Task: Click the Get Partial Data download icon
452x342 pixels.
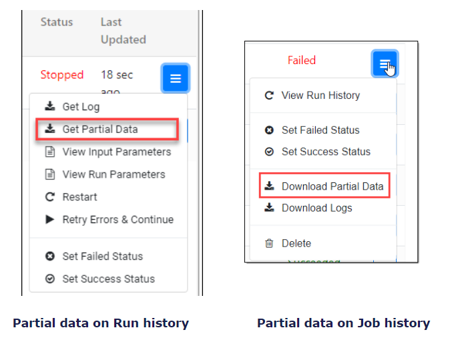Action: coord(50,129)
